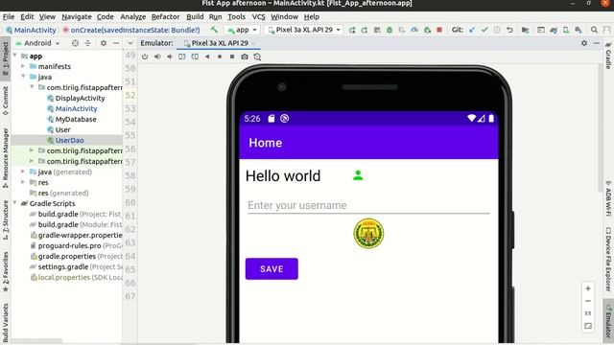Screen dimensions: 614x345
Task: Click the Git Commit checkmark icon
Action: [484, 30]
